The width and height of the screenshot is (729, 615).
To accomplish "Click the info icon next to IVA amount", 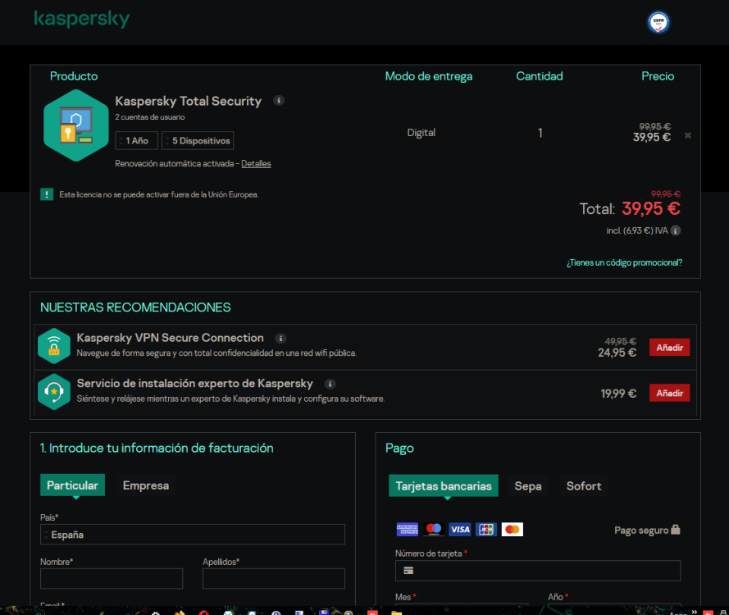I will click(674, 230).
